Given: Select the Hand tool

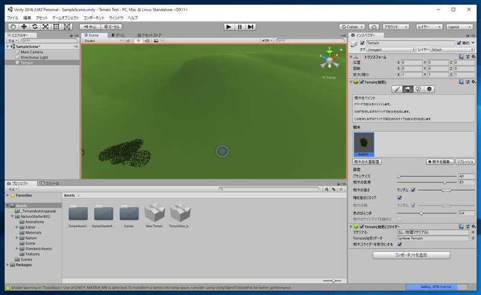Looking at the screenshot, I should coord(13,26).
